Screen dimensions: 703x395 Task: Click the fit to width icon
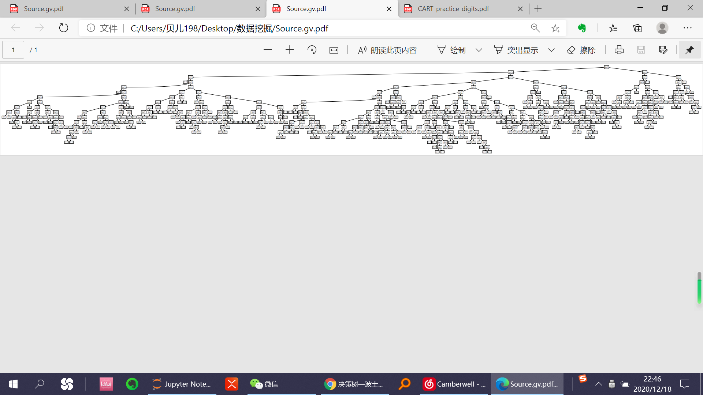pos(334,50)
